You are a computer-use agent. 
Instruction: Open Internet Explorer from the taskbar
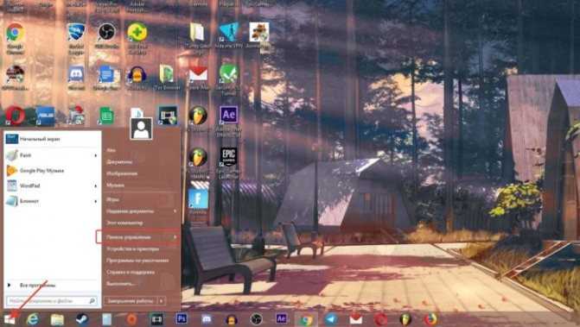33,319
